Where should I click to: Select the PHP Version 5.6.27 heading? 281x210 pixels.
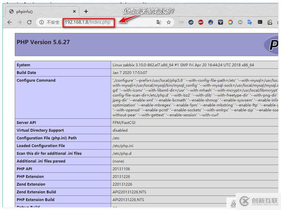[43, 42]
